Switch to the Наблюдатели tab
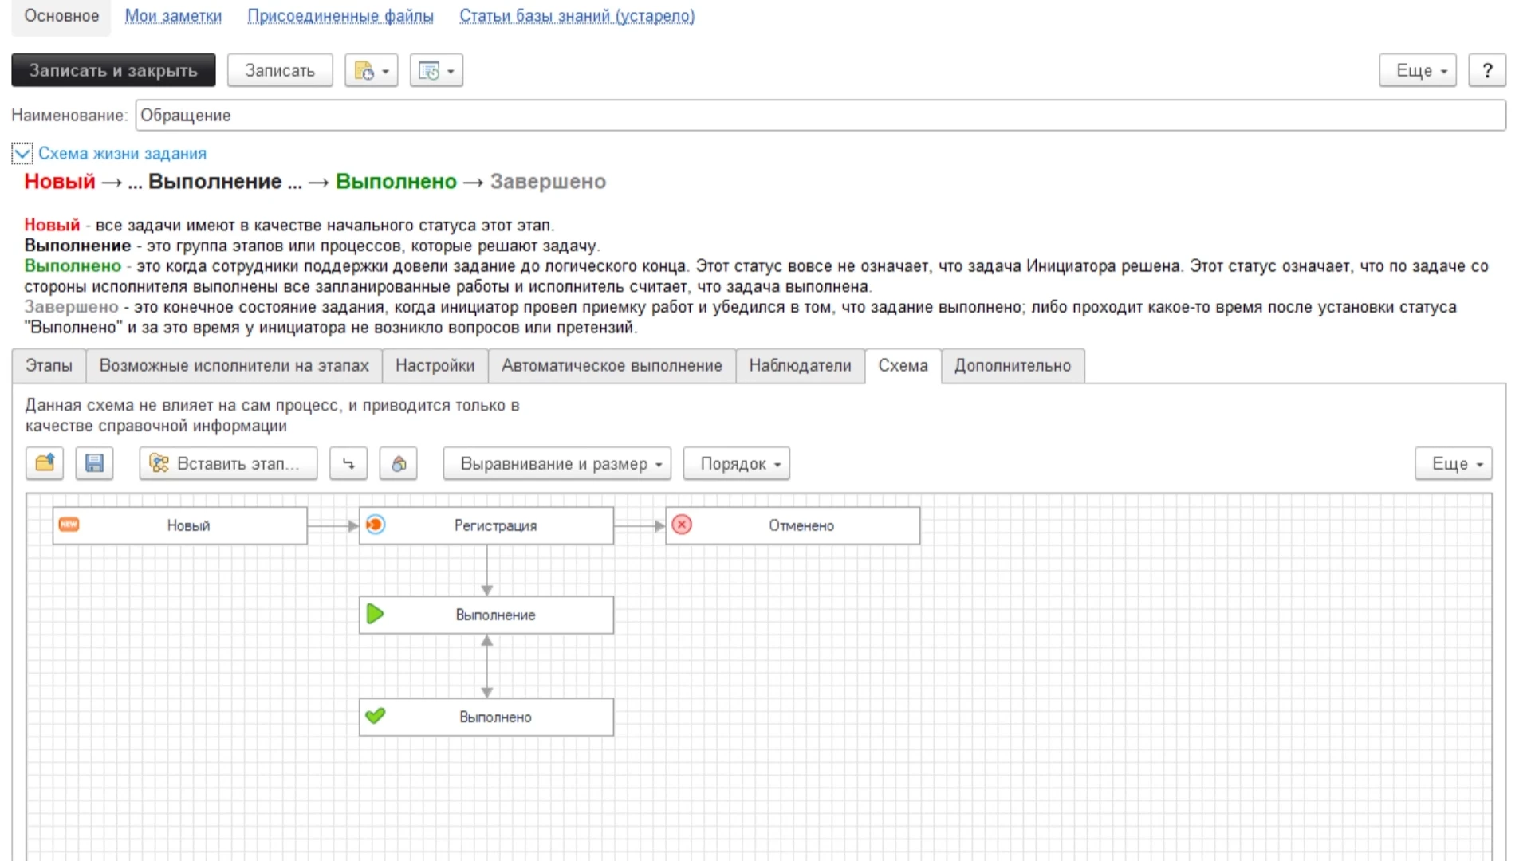This screenshot has width=1531, height=861. pyautogui.click(x=800, y=366)
